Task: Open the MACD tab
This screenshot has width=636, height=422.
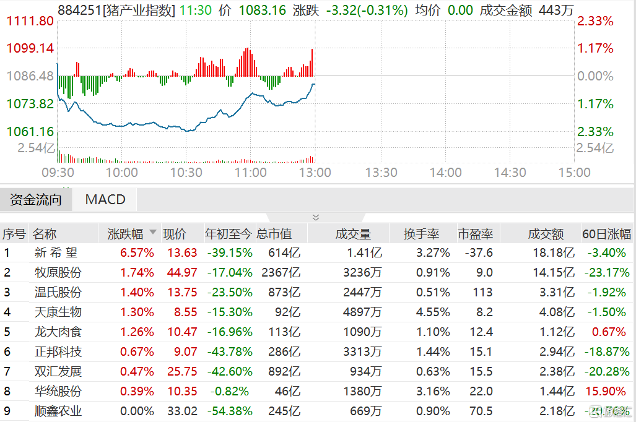Action: point(105,199)
